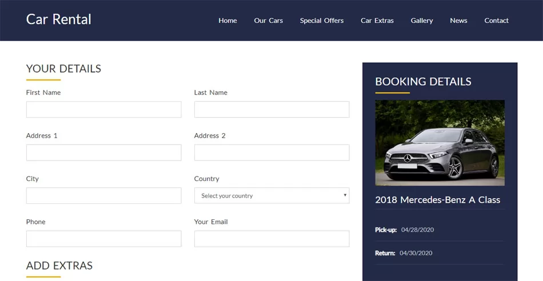The image size is (543, 281).
Task: Visit the Car Extras page
Action: click(x=377, y=21)
